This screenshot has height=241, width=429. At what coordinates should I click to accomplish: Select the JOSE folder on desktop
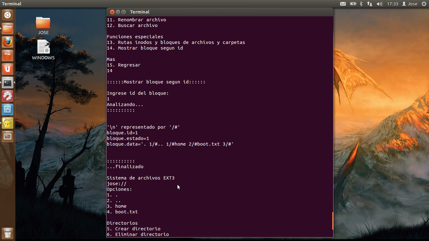click(x=43, y=26)
